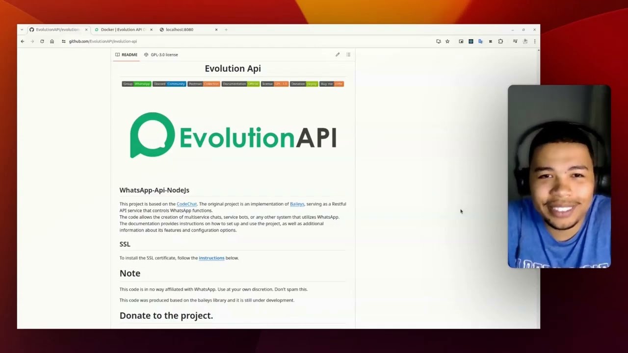This screenshot has width=628, height=353.
Task: Open the browser home page
Action: click(52, 41)
